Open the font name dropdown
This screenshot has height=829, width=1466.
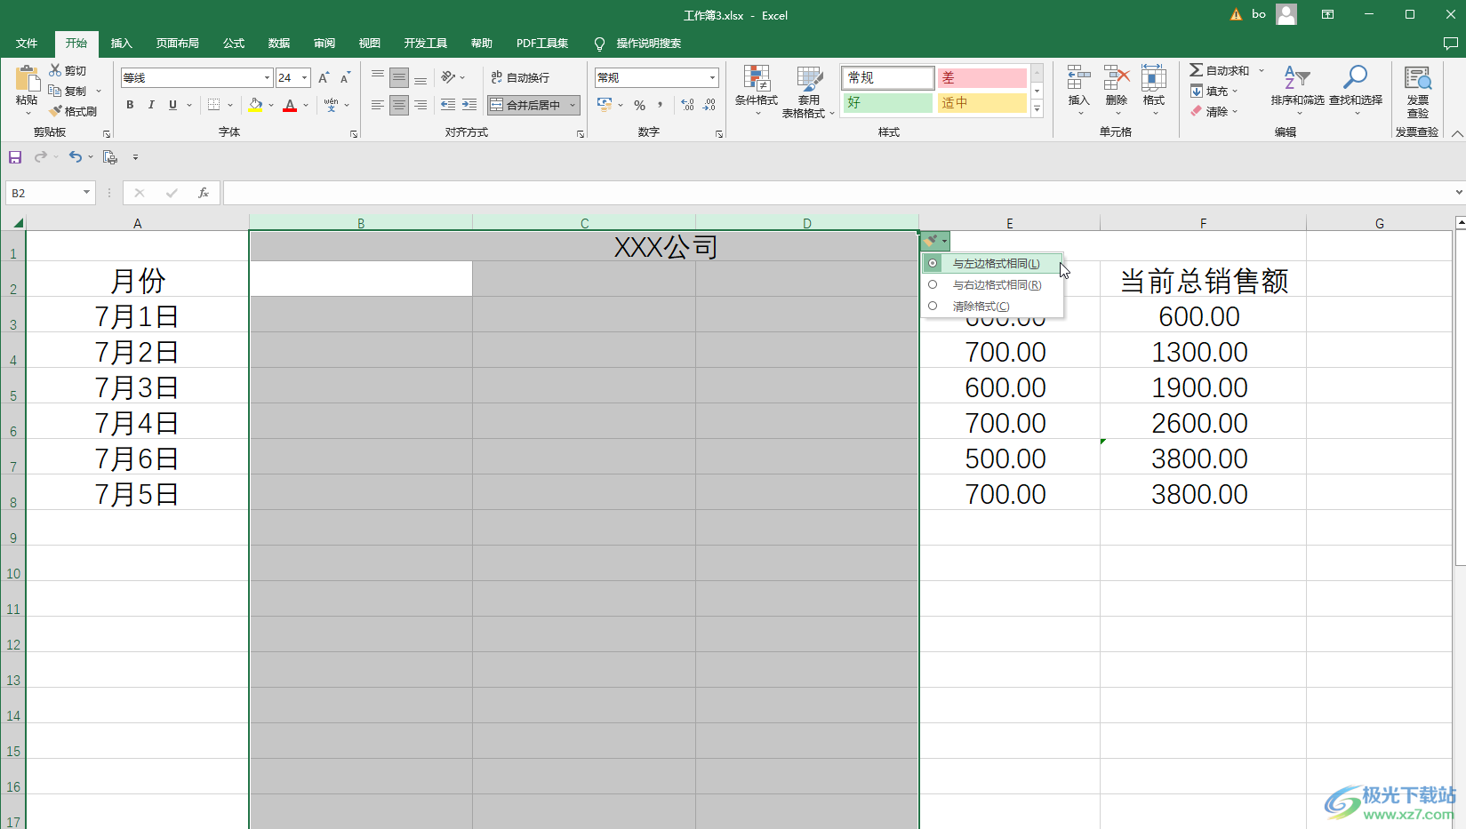(267, 78)
